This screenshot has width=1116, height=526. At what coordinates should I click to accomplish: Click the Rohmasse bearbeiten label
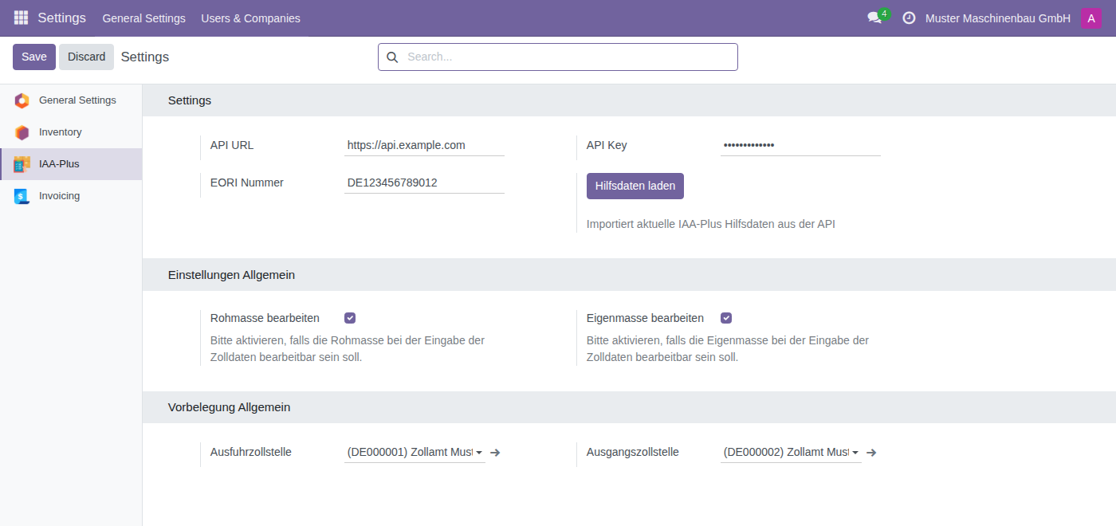(265, 318)
